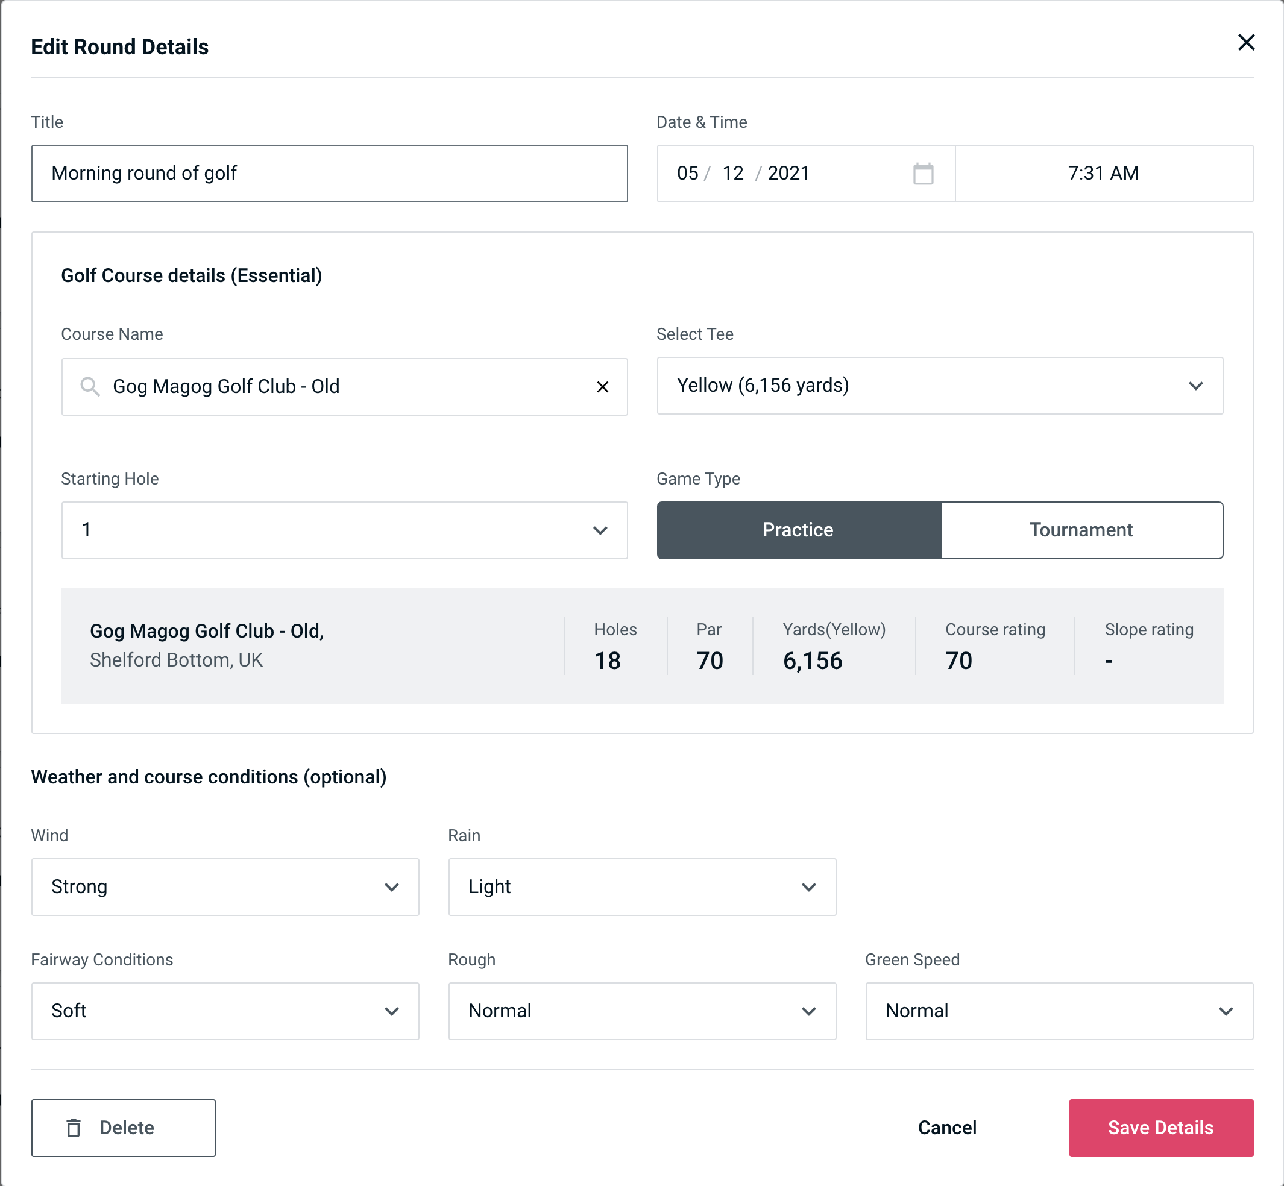Click the calendar icon for date picker

coord(923,174)
